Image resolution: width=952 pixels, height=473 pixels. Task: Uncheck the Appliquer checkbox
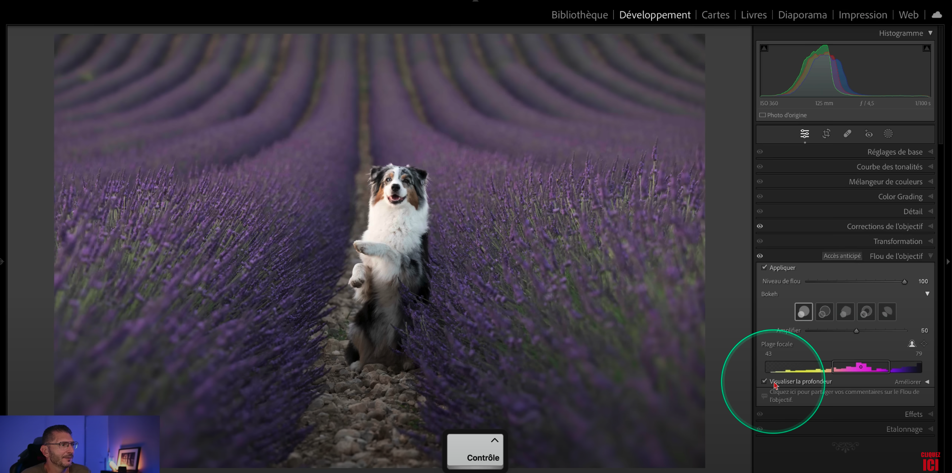(x=765, y=267)
